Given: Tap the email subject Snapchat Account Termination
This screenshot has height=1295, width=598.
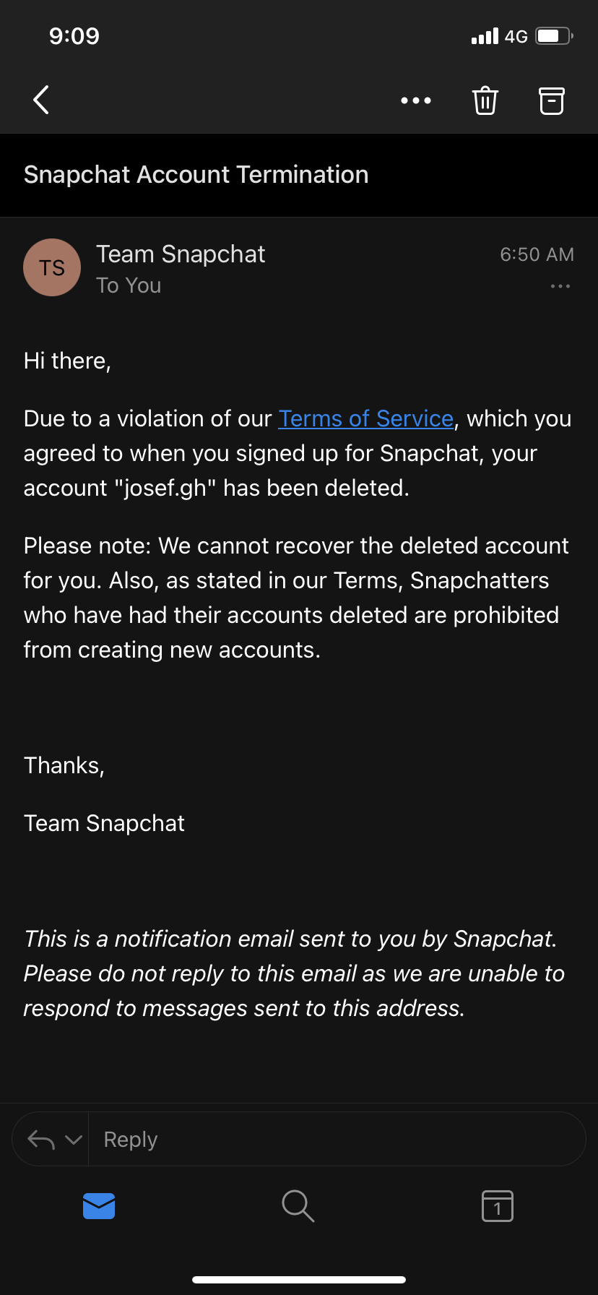Looking at the screenshot, I should (196, 175).
